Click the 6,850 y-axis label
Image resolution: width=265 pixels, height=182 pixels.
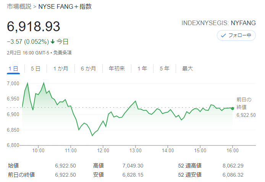(x=13, y=130)
